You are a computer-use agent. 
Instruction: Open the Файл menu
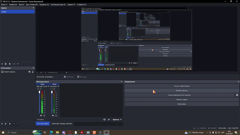[4, 5]
